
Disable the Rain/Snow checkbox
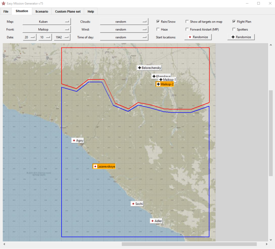tap(158, 22)
